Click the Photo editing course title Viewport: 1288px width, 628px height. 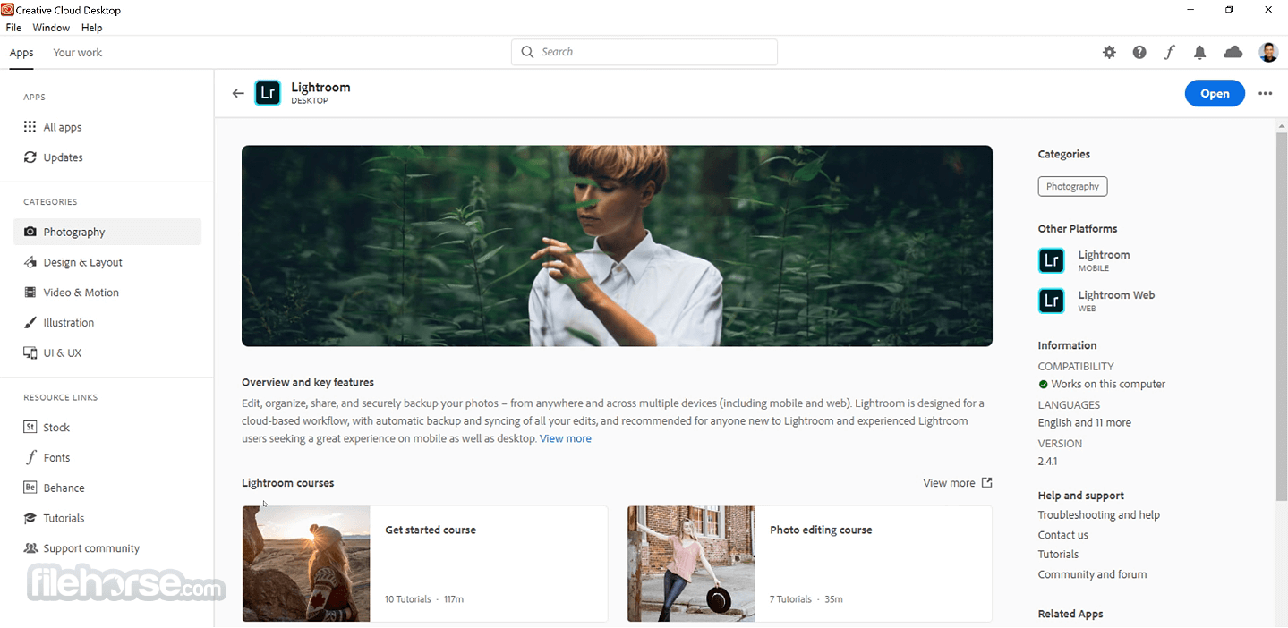tap(821, 530)
